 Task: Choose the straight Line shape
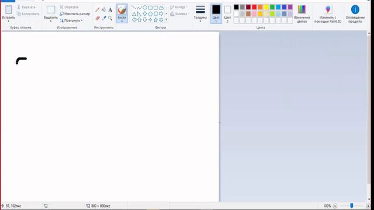click(x=134, y=8)
